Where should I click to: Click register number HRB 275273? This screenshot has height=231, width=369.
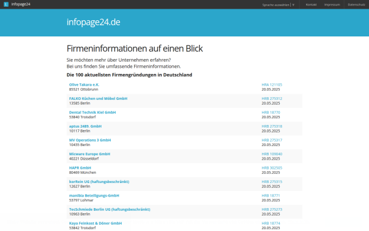click(x=272, y=209)
